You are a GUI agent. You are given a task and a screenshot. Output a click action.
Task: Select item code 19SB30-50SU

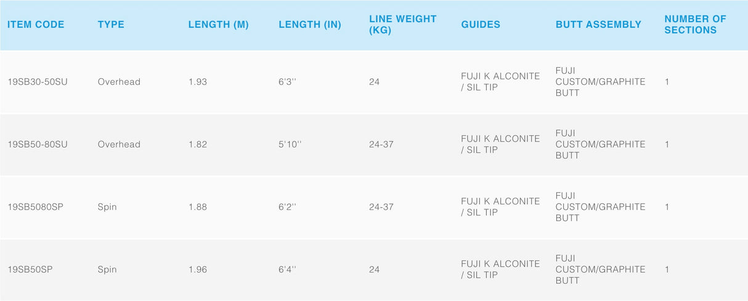(x=38, y=82)
